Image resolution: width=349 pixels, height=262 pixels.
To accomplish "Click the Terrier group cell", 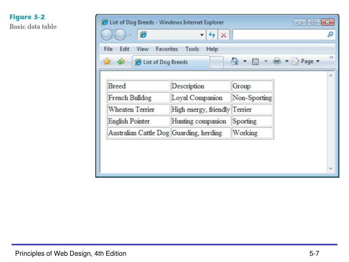I will (x=252, y=110).
